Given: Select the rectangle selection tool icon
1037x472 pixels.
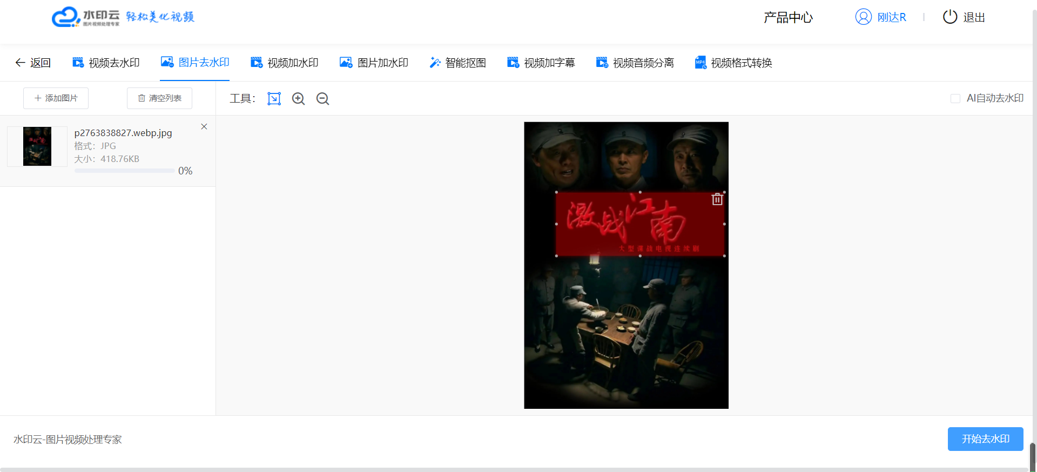Looking at the screenshot, I should [x=274, y=98].
